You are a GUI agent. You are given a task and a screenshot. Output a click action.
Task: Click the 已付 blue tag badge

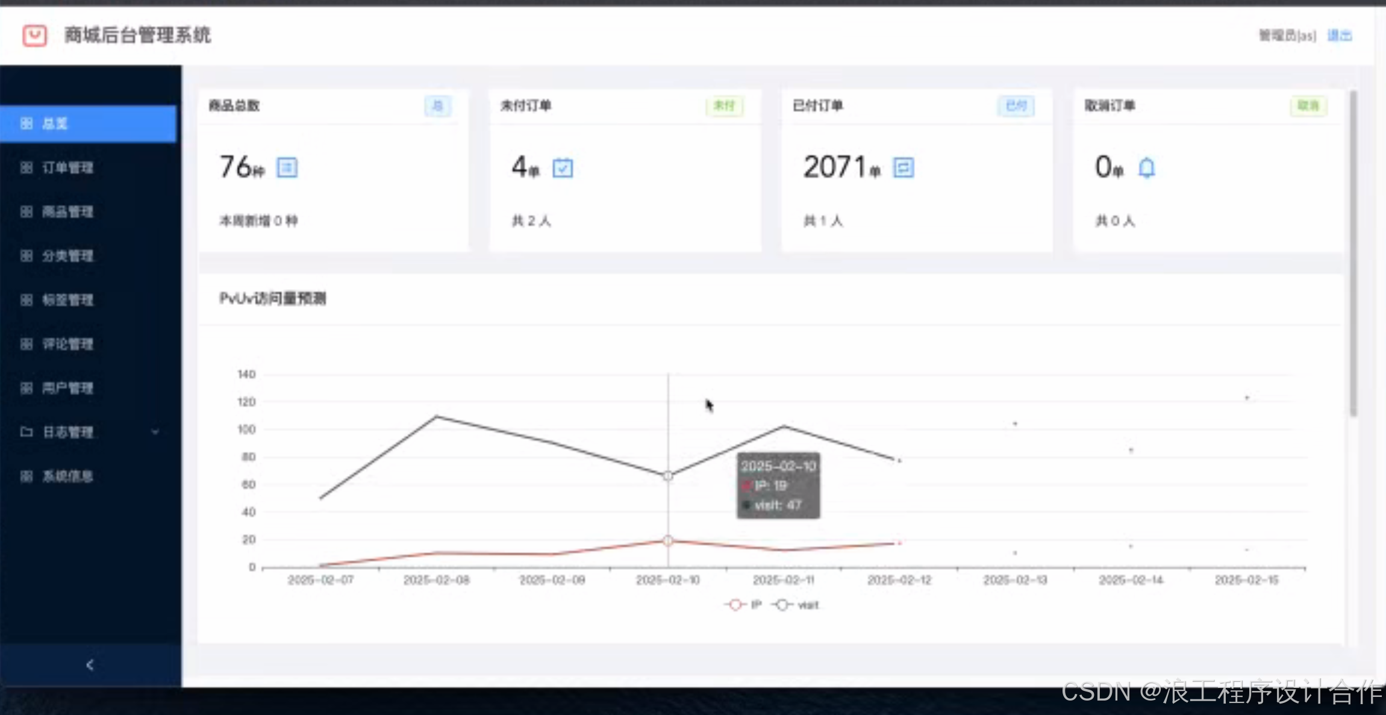coord(1016,106)
